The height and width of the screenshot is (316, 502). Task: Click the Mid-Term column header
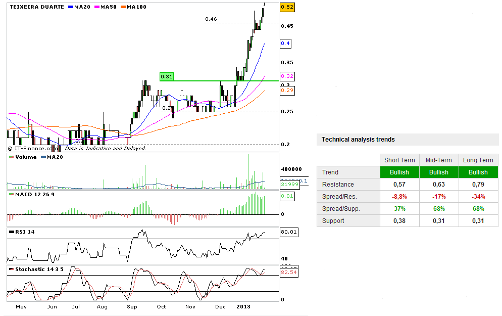[438, 160]
